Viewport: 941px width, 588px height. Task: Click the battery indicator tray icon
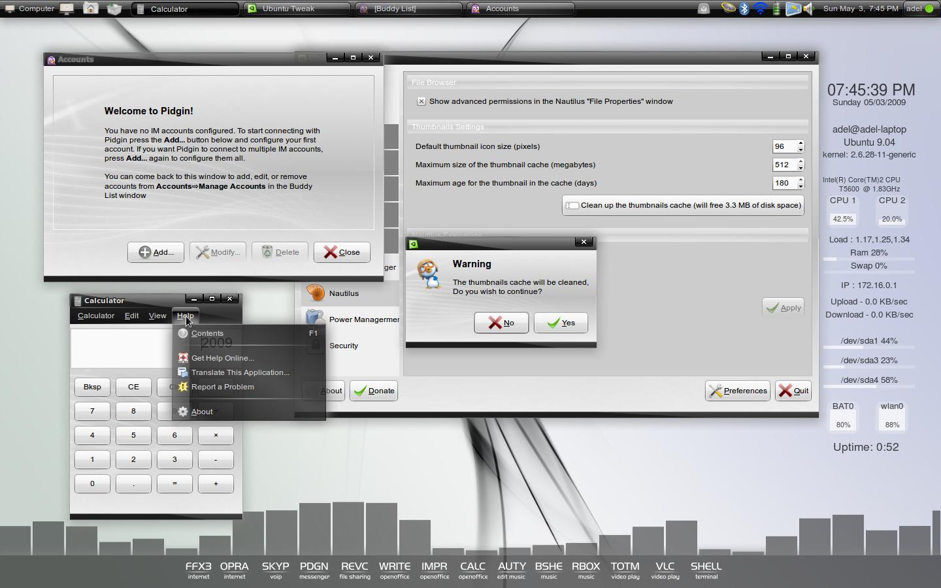pyautogui.click(x=776, y=8)
